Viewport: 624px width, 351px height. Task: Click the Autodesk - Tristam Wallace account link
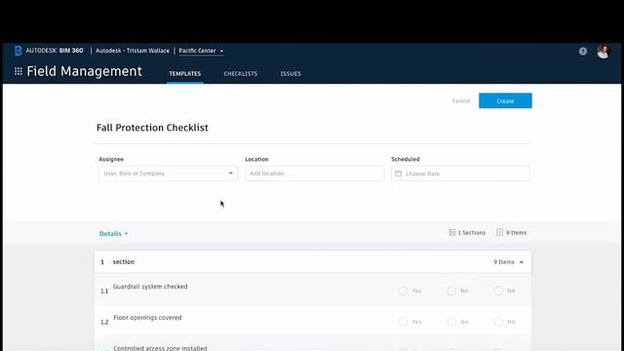pos(133,51)
